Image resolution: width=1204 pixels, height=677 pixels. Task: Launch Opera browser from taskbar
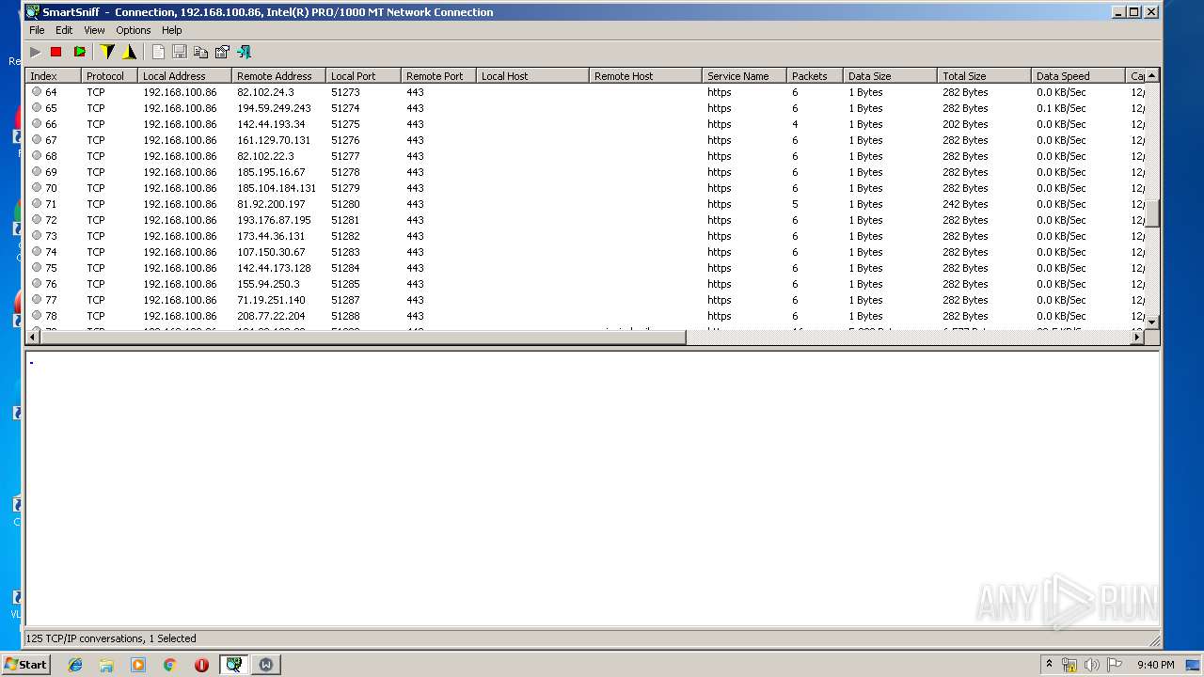click(x=201, y=665)
